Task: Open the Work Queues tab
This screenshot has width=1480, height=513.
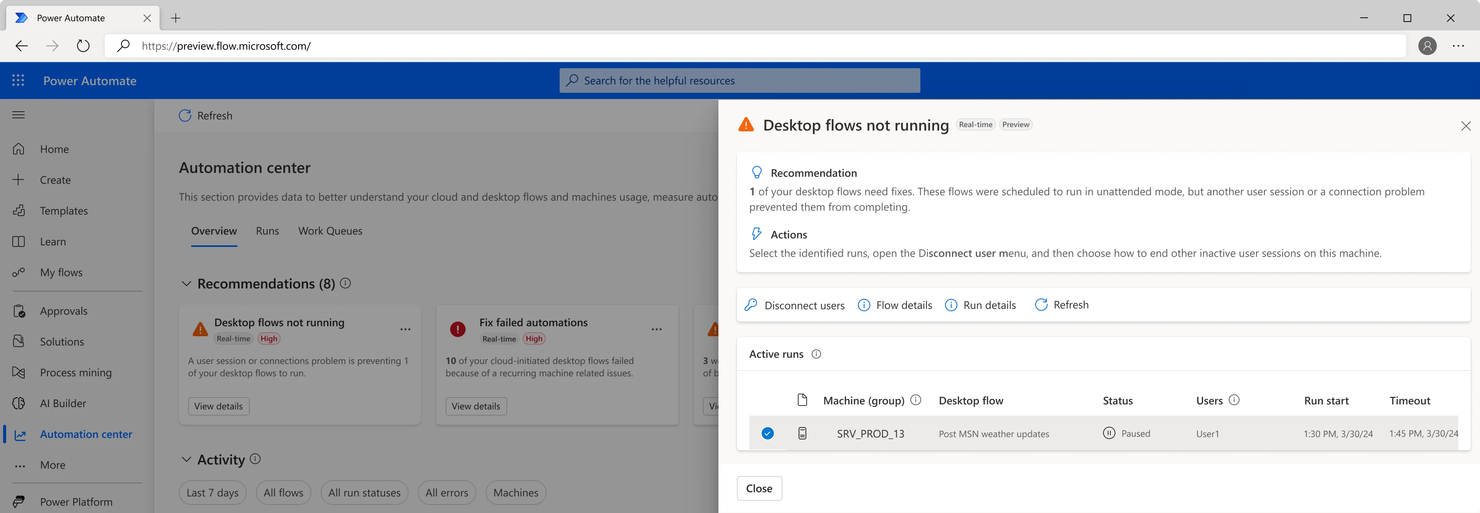Action: pyautogui.click(x=330, y=231)
